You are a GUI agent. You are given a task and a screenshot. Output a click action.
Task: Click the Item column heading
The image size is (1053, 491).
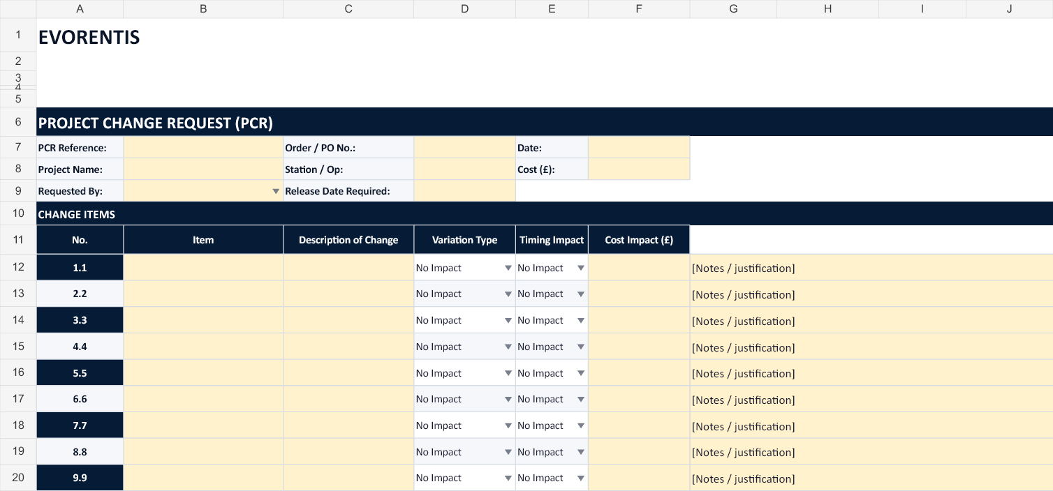point(203,240)
